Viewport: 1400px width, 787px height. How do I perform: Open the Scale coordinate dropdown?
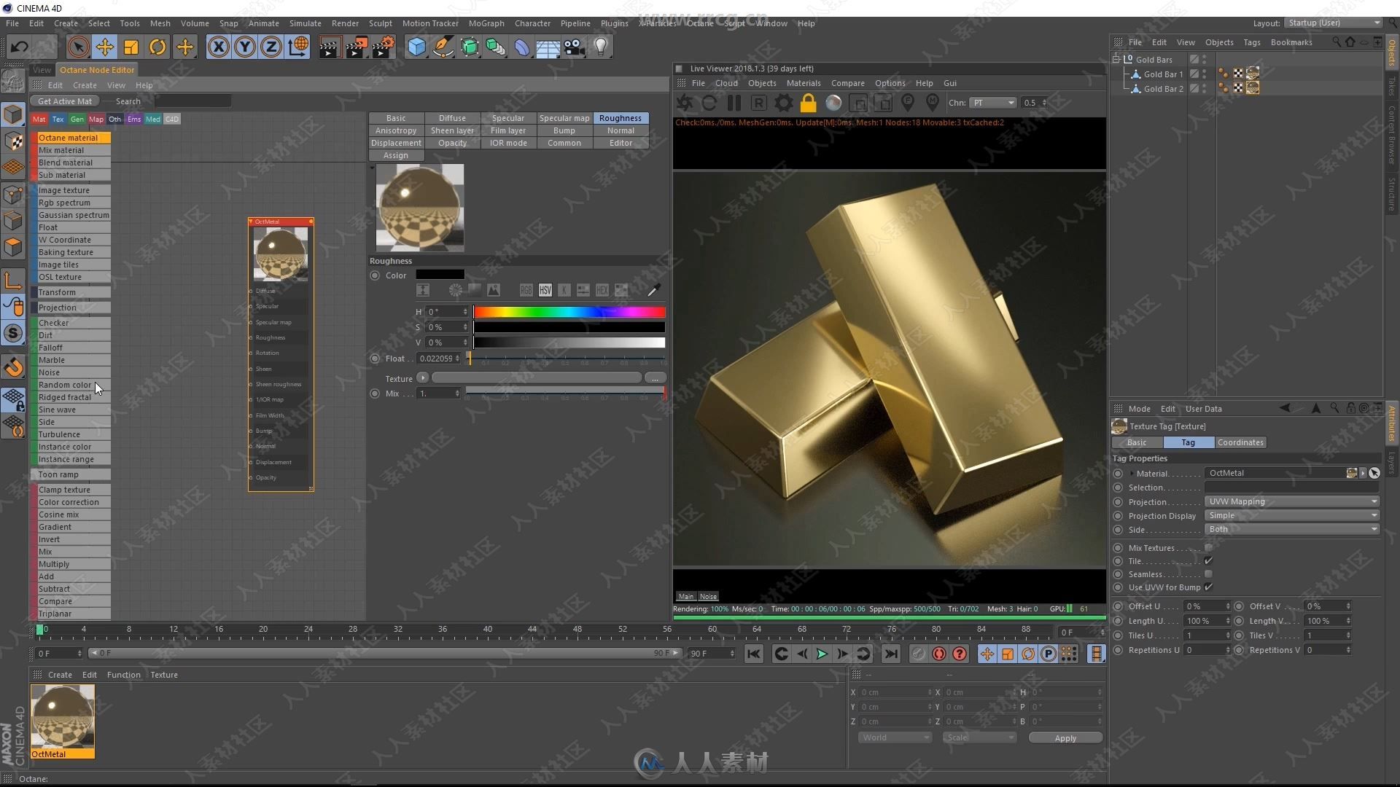point(979,737)
